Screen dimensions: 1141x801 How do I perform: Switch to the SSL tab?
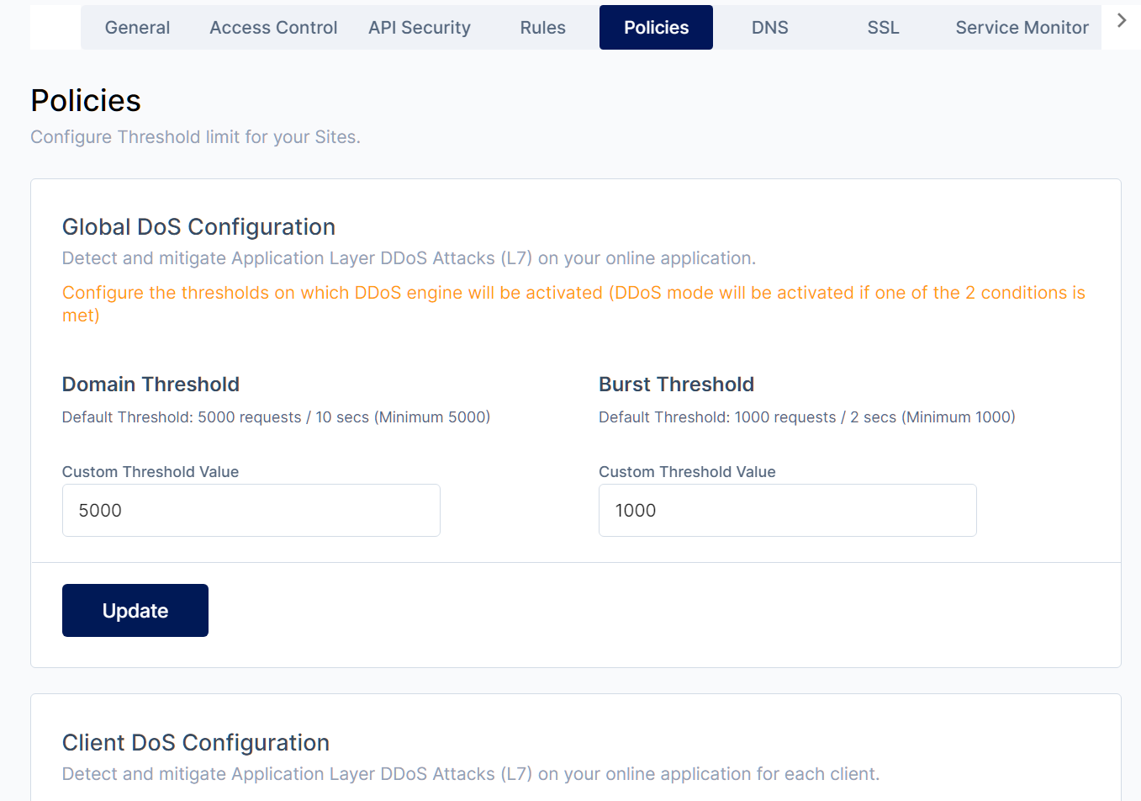pos(883,28)
